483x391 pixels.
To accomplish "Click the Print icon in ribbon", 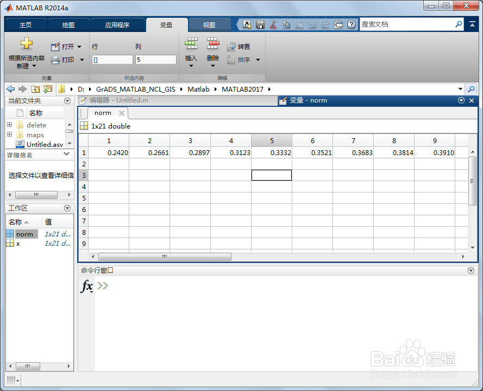I will tap(55, 60).
